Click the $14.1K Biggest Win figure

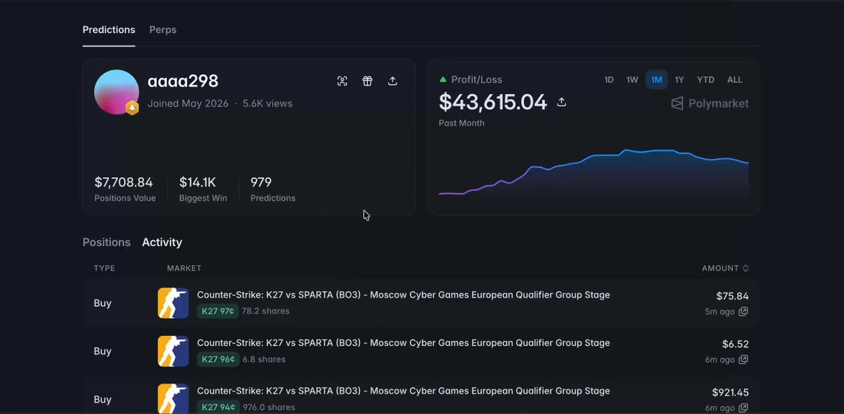pyautogui.click(x=198, y=182)
